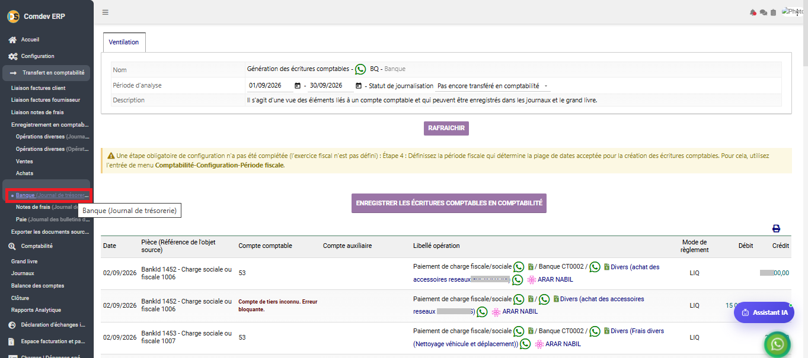The width and height of the screenshot is (808, 358).
Task: Click the Déclaration d'échanges globe icon
Action: [x=12, y=325]
